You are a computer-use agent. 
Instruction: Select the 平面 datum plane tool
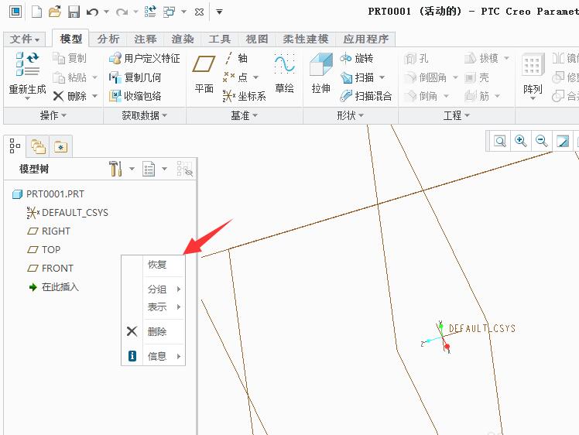204,73
